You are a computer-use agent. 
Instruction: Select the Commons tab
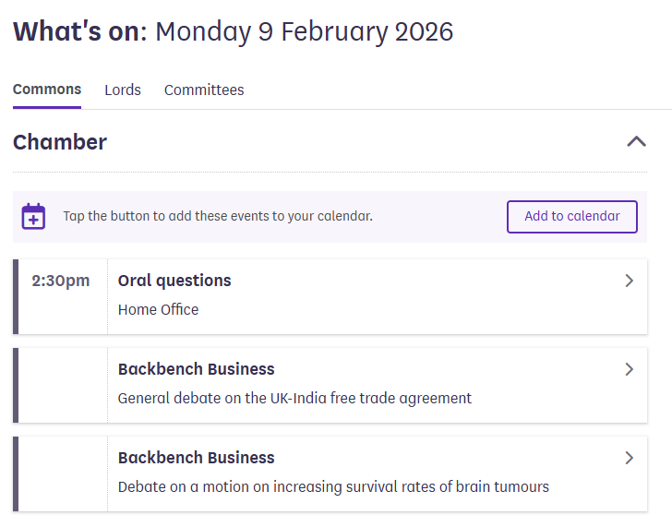[x=47, y=90]
